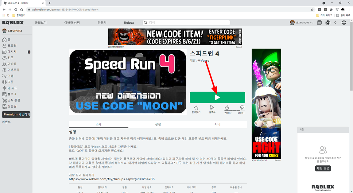Click the green Play game button
Screen dimensions: 353x193
(217, 97)
